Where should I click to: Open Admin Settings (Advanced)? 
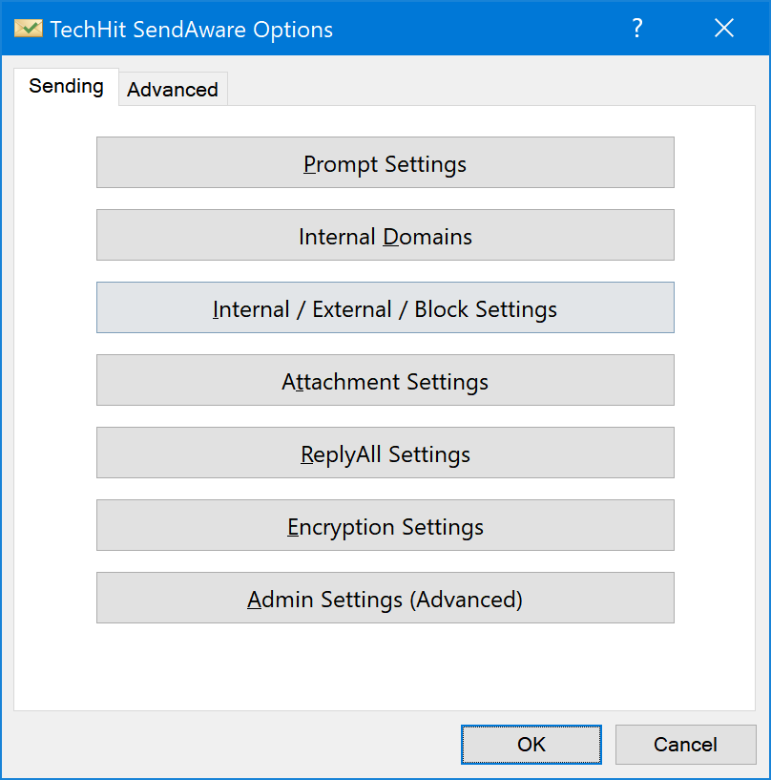tap(385, 599)
